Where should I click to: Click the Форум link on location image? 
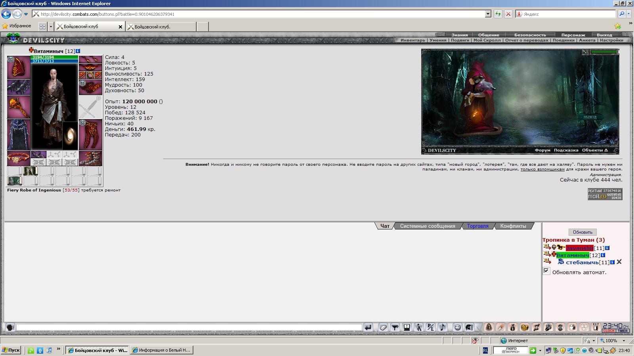(542, 150)
